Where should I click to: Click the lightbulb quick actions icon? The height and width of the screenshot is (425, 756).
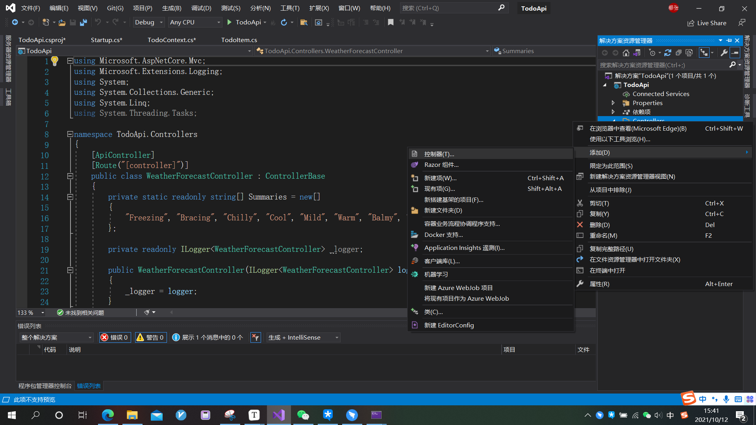(x=55, y=61)
